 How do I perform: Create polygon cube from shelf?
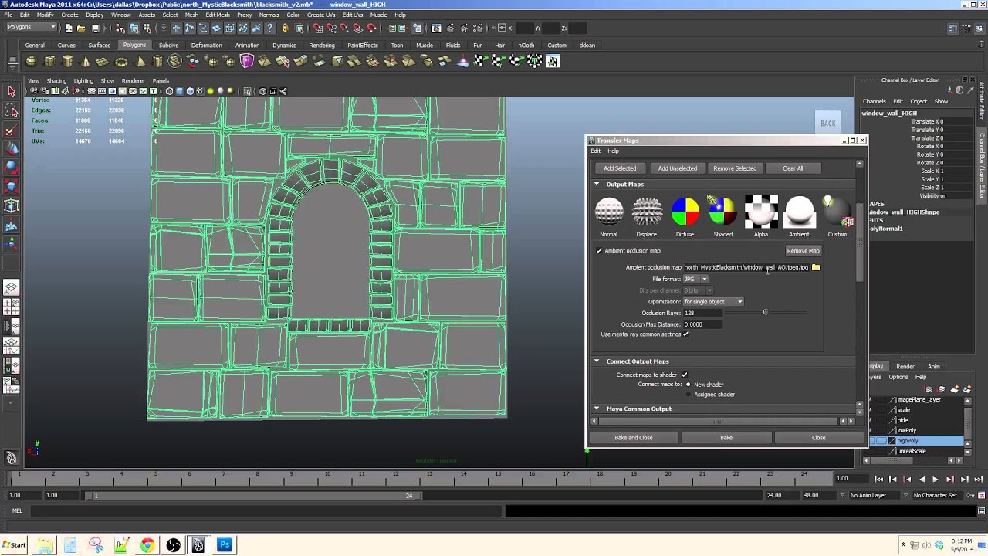point(49,61)
